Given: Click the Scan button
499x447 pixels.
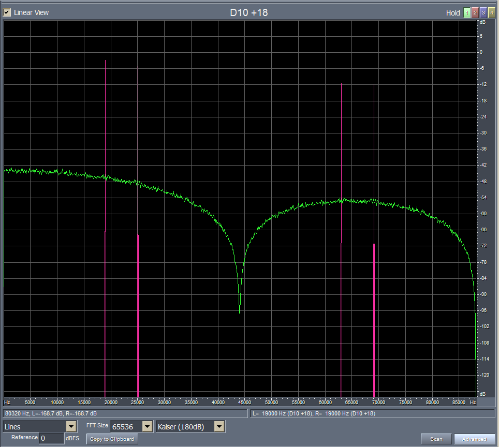Looking at the screenshot, I should pyautogui.click(x=436, y=439).
